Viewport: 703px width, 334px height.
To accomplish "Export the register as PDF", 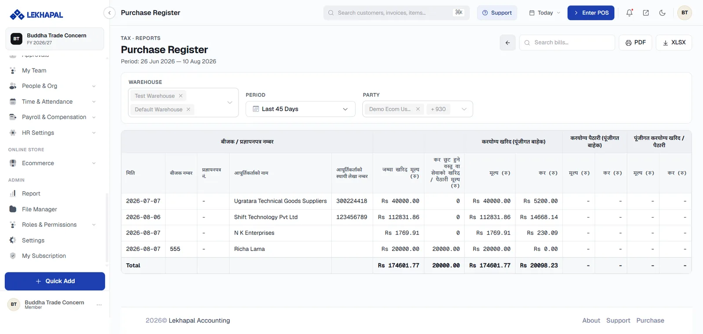I will tap(635, 43).
